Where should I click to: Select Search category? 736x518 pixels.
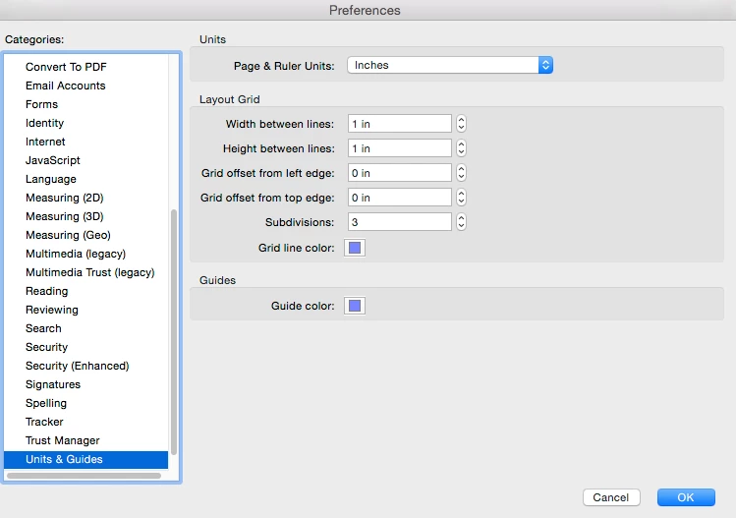pyautogui.click(x=85, y=328)
